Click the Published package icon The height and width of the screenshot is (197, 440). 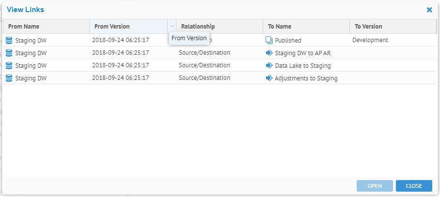point(269,40)
